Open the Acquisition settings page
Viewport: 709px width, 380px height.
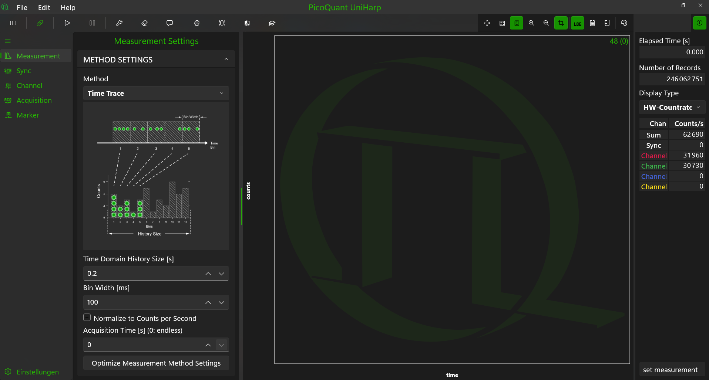point(36,100)
